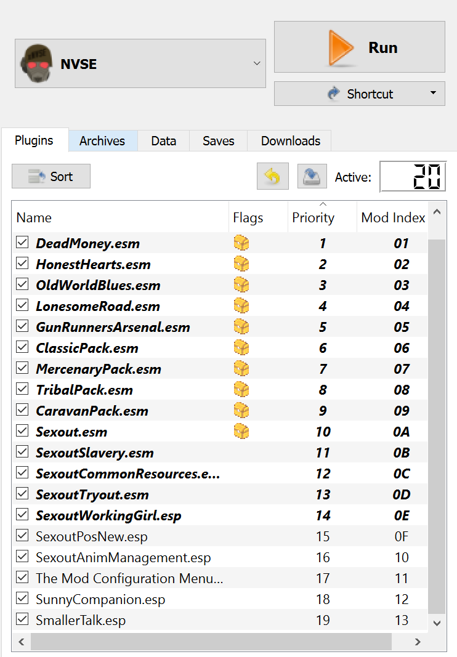Click the Sort plugins button
Viewport: 457px width, 657px height.
pyautogui.click(x=51, y=176)
